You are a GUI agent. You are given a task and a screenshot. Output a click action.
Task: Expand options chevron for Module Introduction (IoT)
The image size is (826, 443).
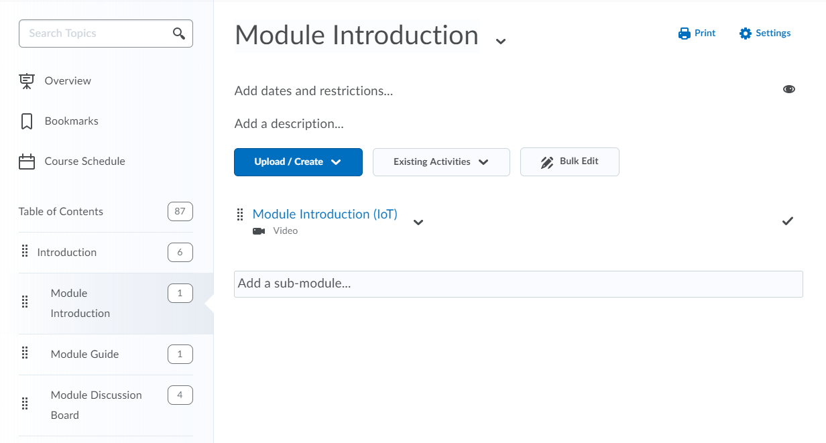click(x=418, y=223)
